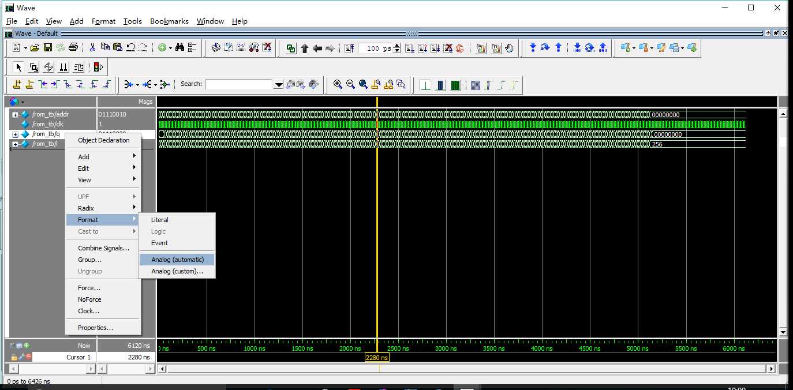
Task: Click the traffic light icon in mode toolbar
Action: click(98, 67)
